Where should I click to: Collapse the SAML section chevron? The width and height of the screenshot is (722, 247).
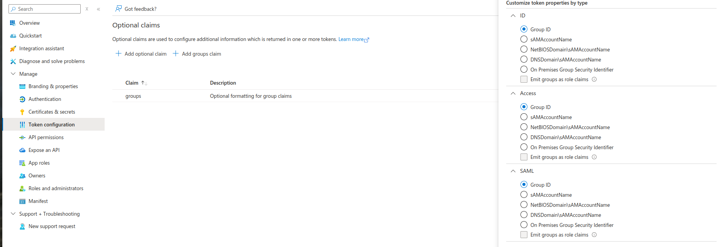(x=513, y=171)
